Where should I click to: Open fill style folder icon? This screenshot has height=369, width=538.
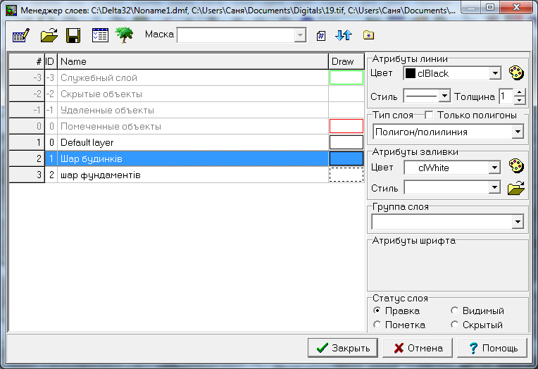pos(516,188)
